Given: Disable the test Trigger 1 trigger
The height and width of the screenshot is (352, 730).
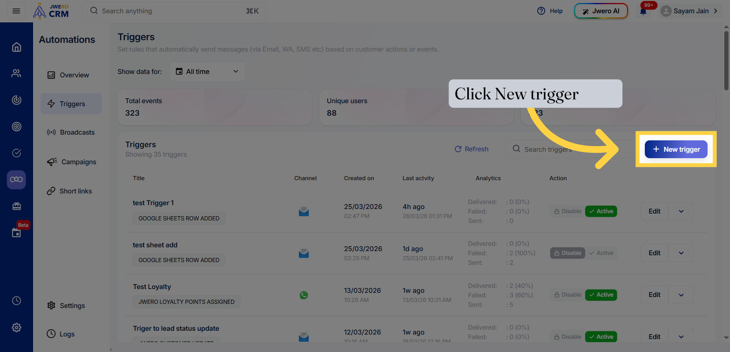Looking at the screenshot, I should (x=568, y=211).
